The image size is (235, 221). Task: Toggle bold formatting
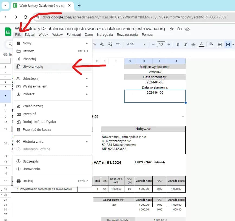click(178, 44)
